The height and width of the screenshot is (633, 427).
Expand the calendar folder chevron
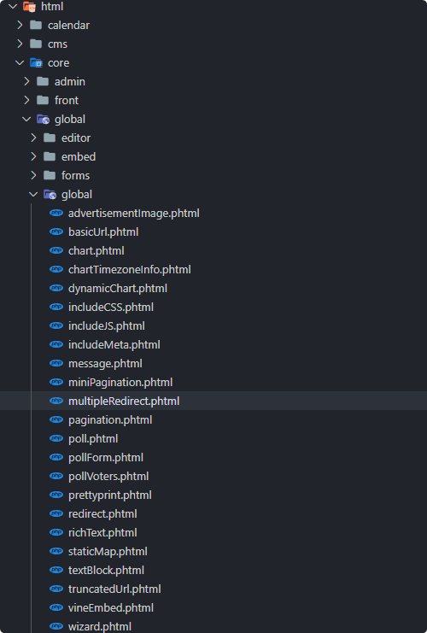[20, 25]
